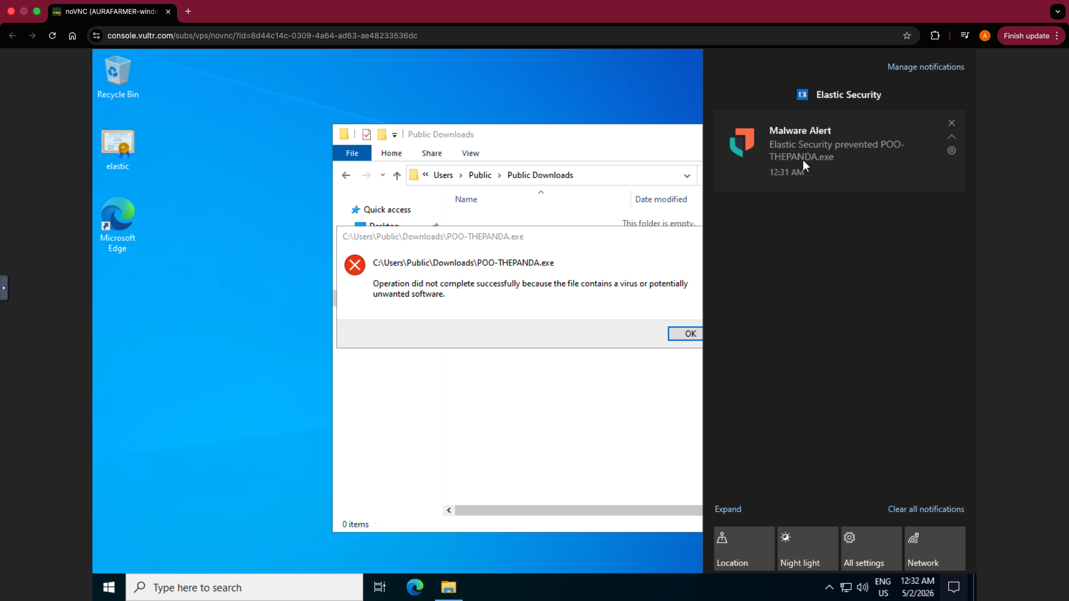Open Network quick action tile

click(x=935, y=549)
